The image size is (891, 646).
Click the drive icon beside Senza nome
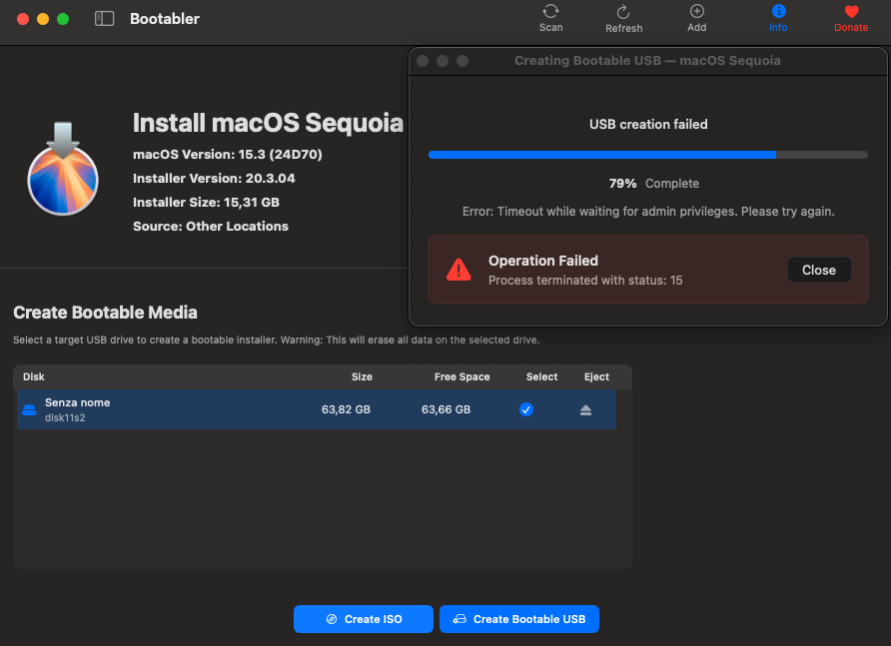pos(29,409)
